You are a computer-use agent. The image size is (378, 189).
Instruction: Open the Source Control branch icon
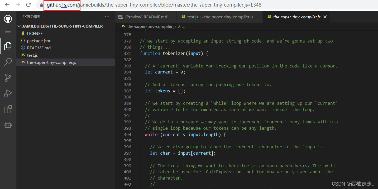coord(8,78)
